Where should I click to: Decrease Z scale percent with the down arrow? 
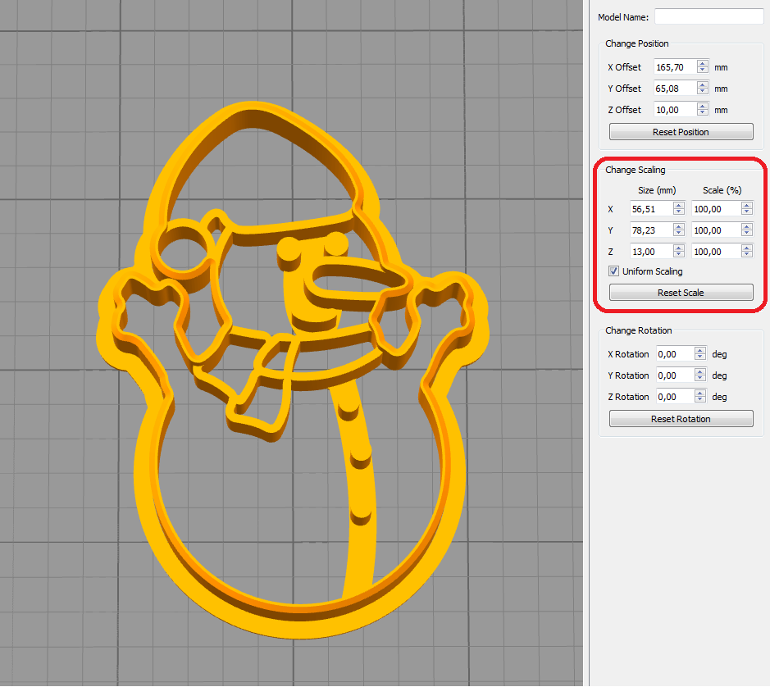(x=747, y=255)
